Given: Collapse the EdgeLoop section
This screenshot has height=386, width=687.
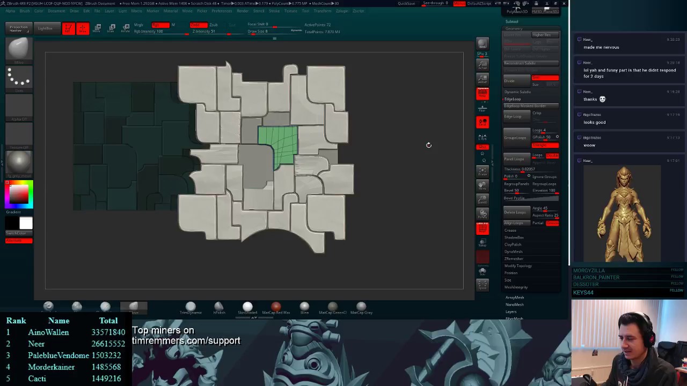Looking at the screenshot, I should click(513, 99).
